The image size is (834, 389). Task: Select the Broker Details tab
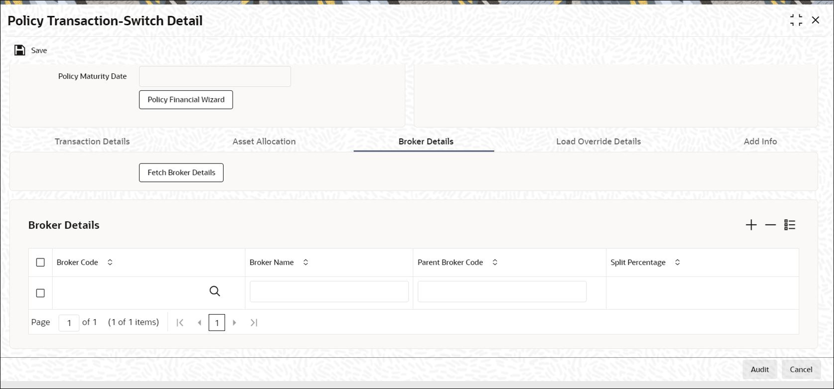coord(426,142)
